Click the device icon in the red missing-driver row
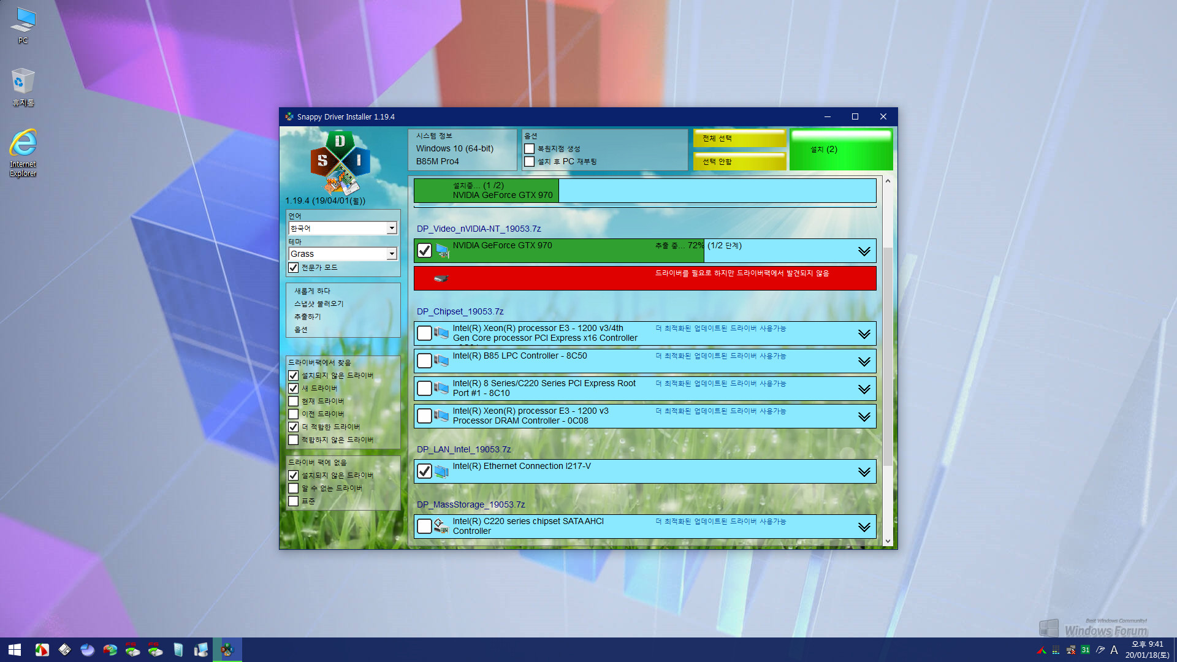1177x662 pixels. pyautogui.click(x=441, y=278)
